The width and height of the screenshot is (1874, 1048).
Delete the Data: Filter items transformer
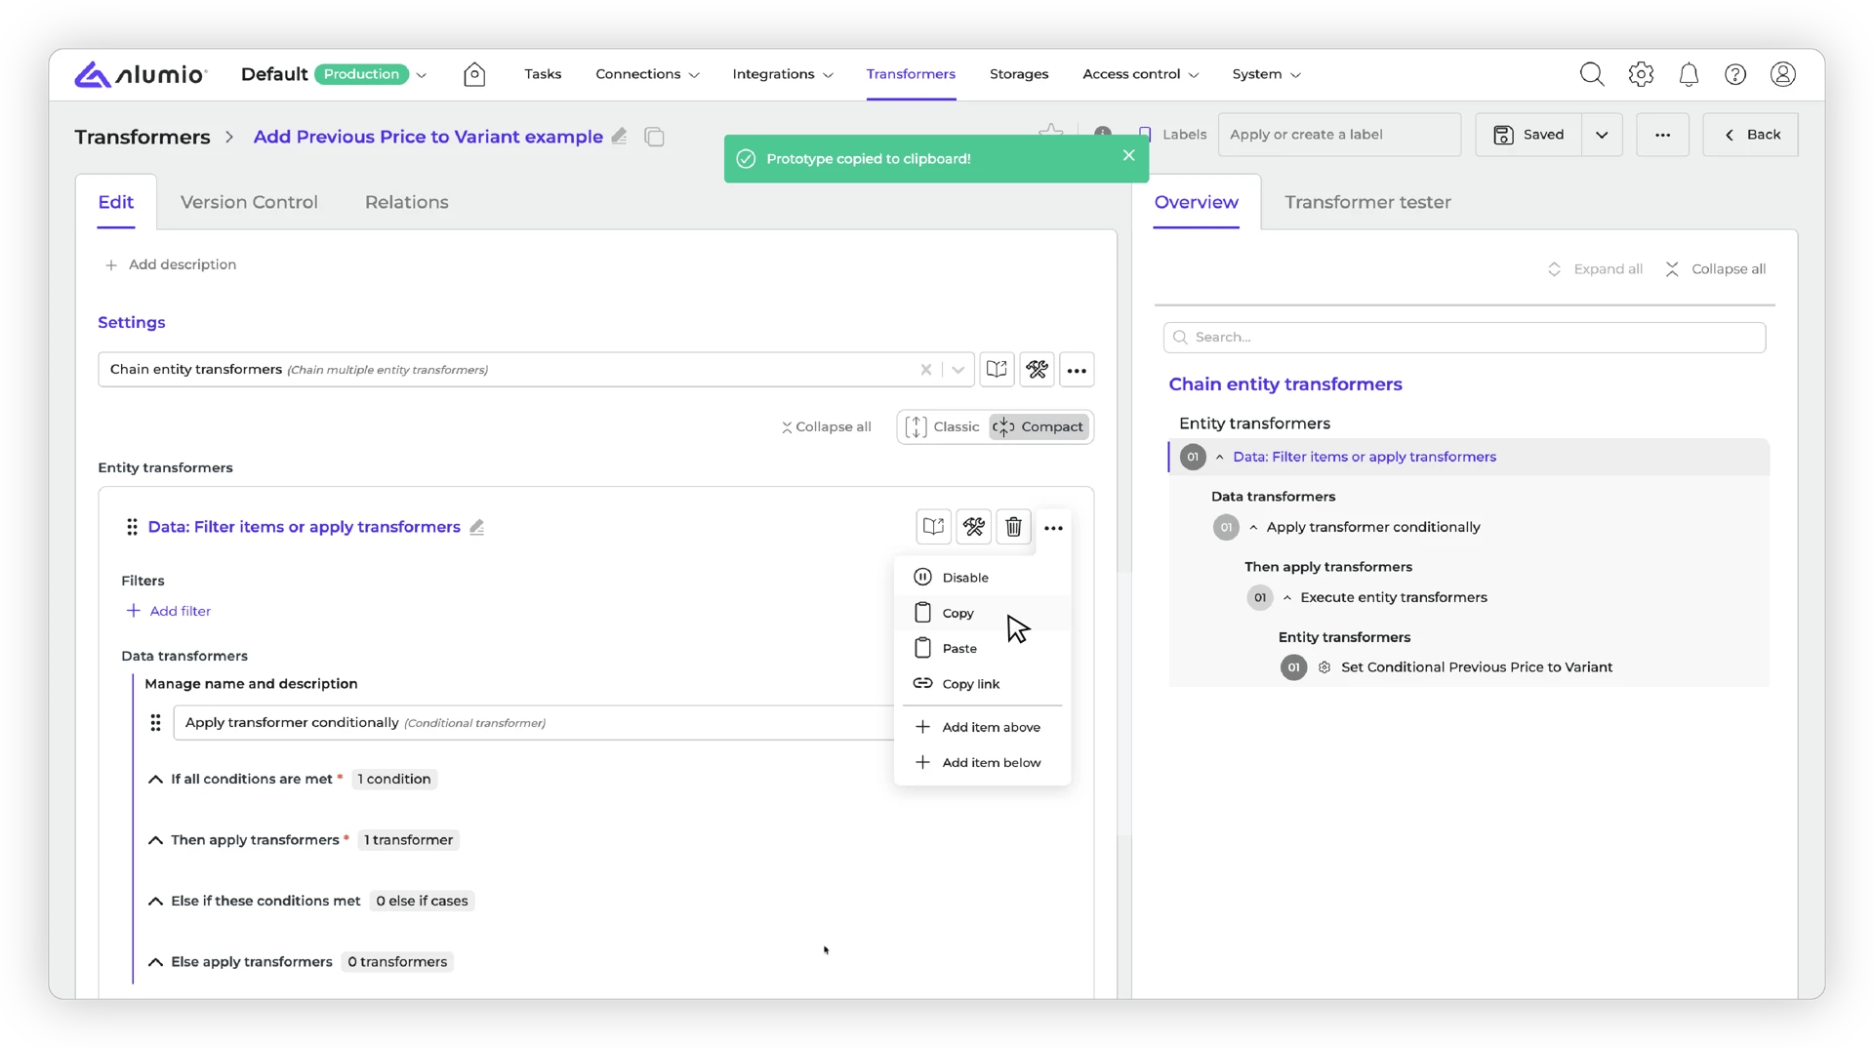pyautogui.click(x=1014, y=527)
